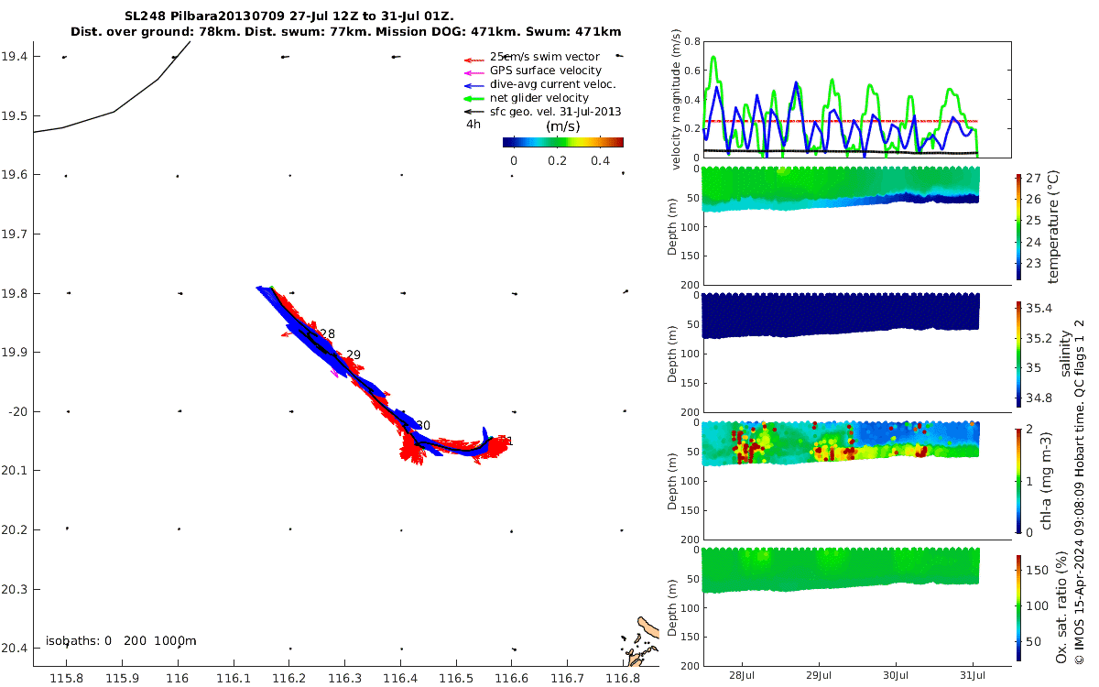
Task: Click the 'Depth (m)' label of the oxygen panel
Action: click(x=673, y=606)
